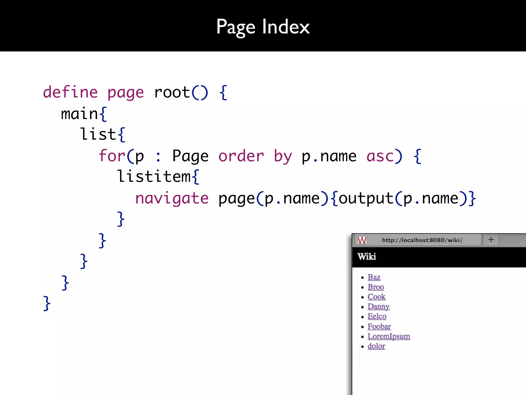Click the Wiki header title
Viewport: 526px width, 395px height.
(x=367, y=257)
